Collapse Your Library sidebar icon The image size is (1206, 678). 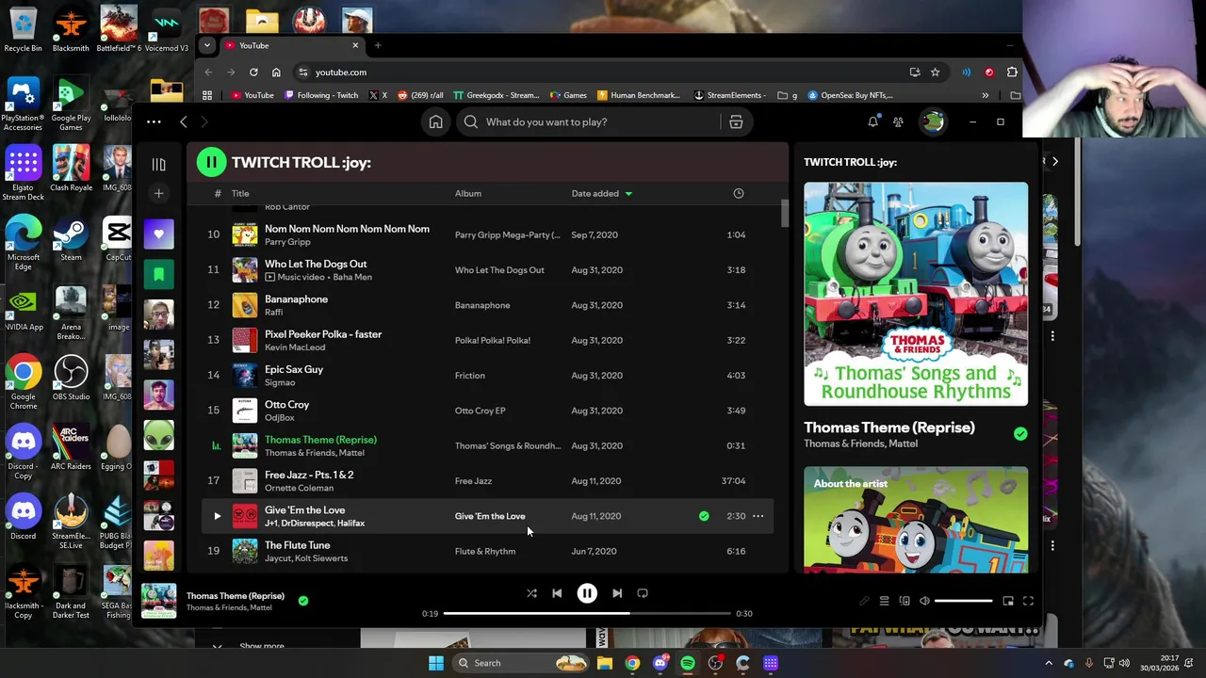(x=158, y=165)
